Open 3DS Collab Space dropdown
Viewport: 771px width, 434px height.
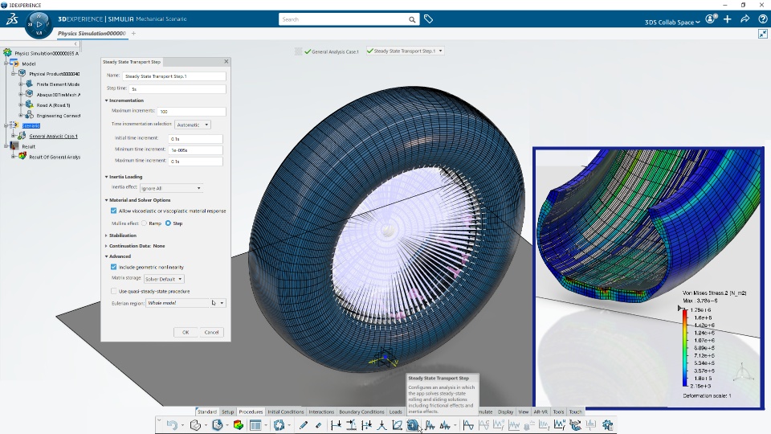point(672,23)
